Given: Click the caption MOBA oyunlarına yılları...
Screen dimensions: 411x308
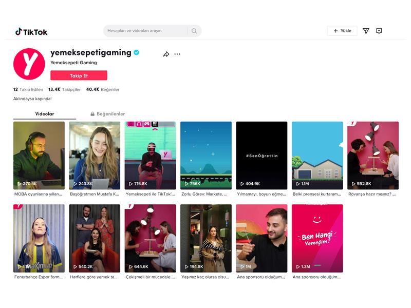Looking at the screenshot, I should 38,194.
